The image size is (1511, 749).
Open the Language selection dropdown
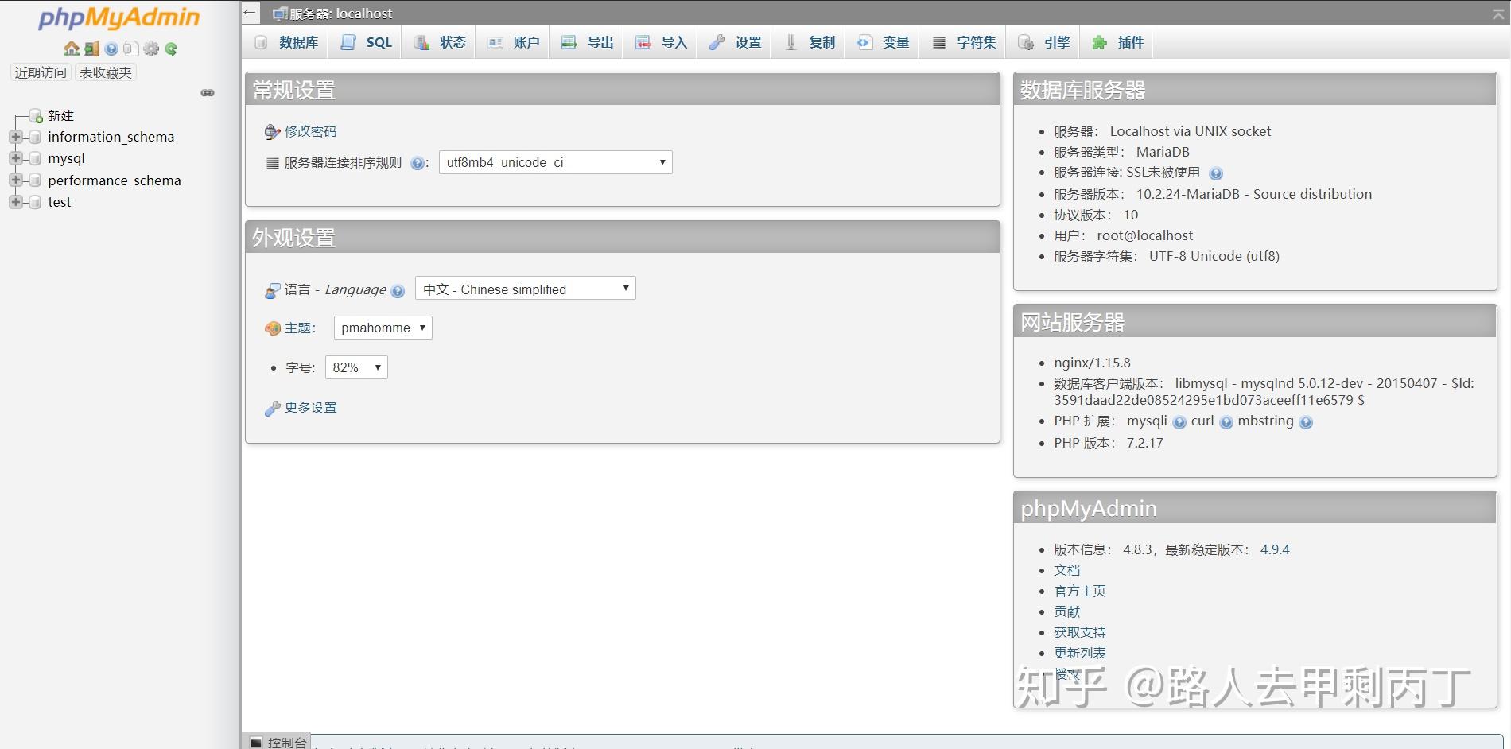[524, 289]
